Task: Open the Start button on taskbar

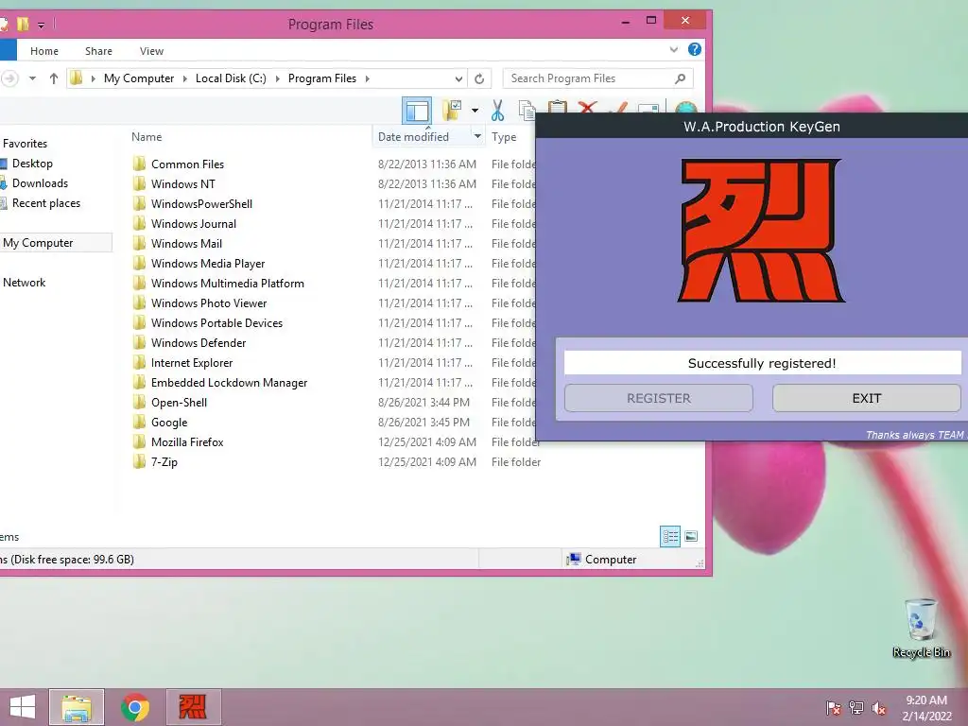Action: (23, 707)
